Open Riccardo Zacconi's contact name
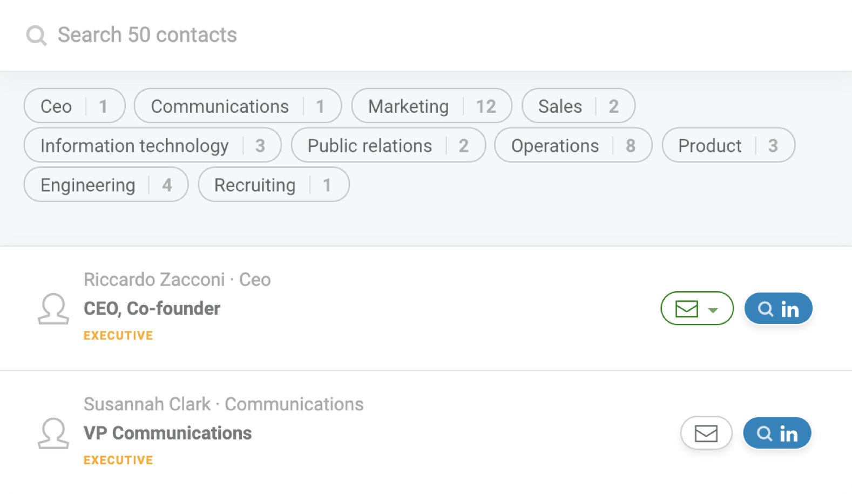Screen dimensions: 852x494 click(x=154, y=280)
